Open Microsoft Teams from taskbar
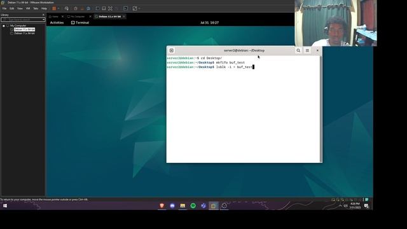 [203, 205]
